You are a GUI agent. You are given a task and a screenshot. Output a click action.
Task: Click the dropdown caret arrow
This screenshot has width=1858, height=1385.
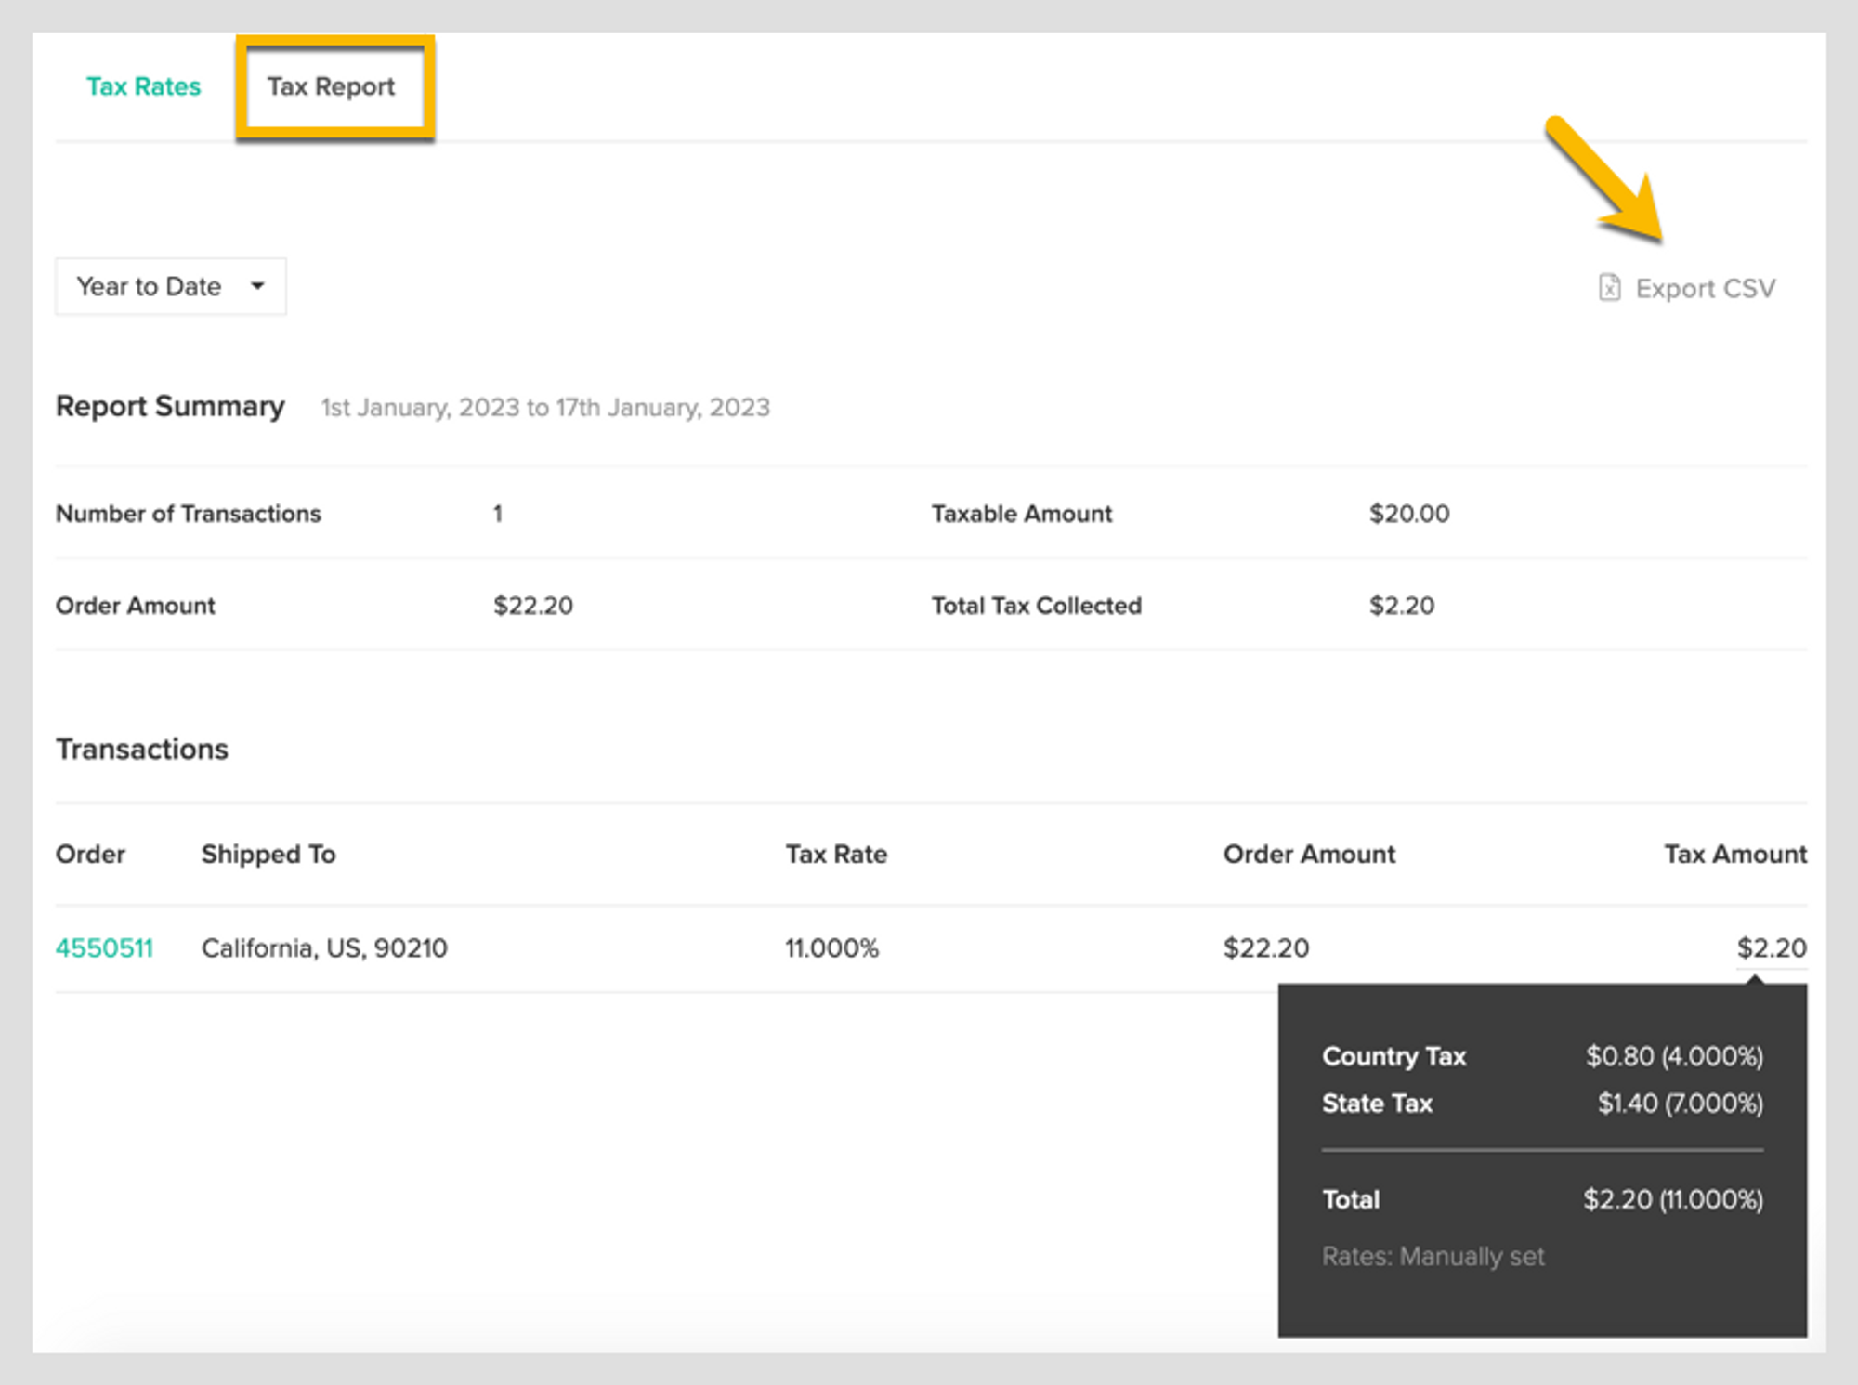click(257, 286)
